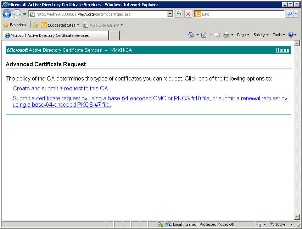Click the Read Mail envelope icon
This screenshot has height=229, width=302.
coord(217,35)
